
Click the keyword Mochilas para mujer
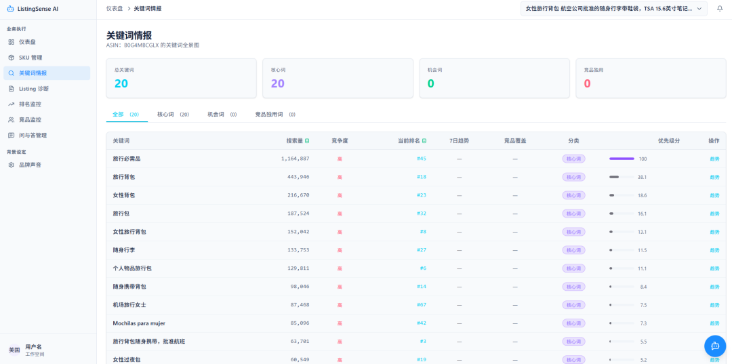[x=139, y=323]
